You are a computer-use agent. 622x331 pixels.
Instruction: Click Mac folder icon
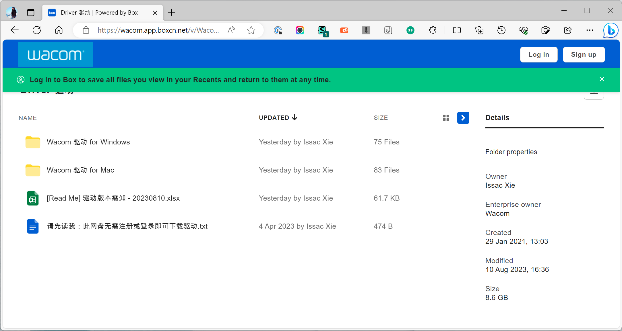[33, 170]
